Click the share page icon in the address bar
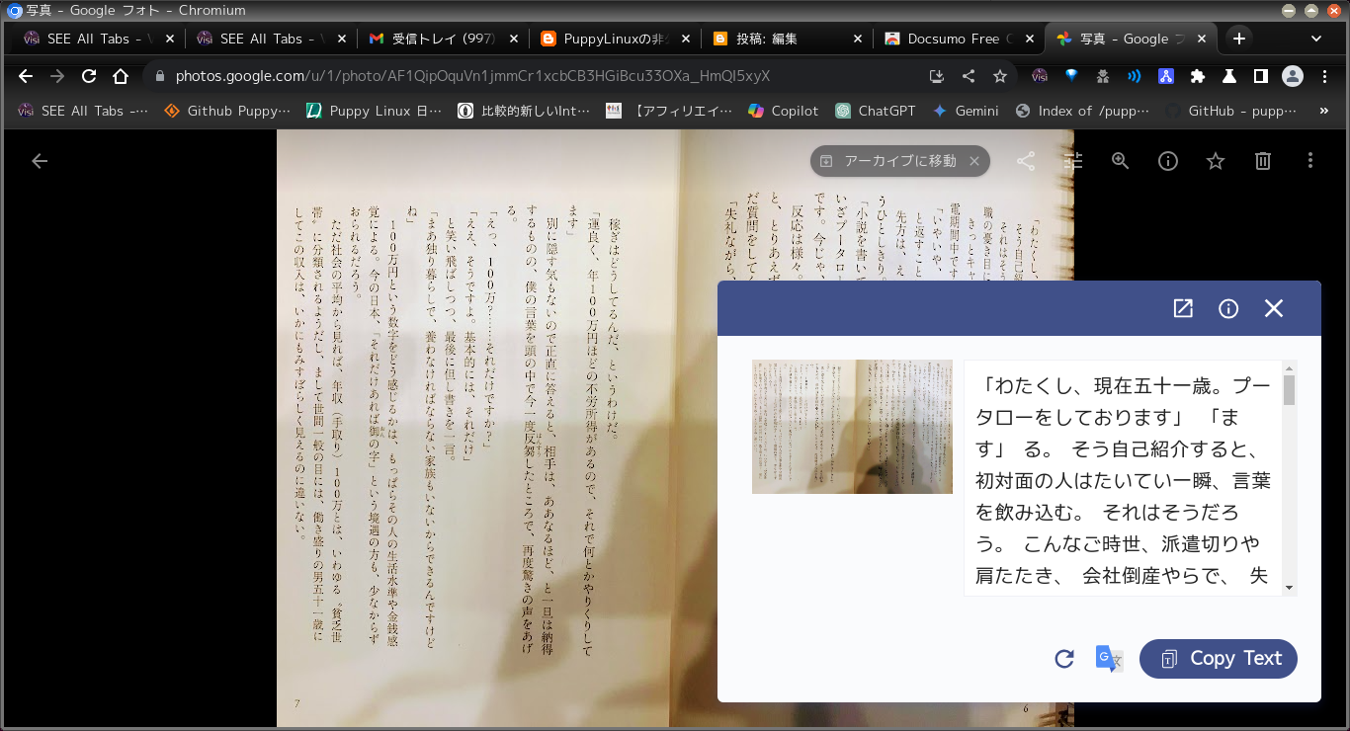This screenshot has height=731, width=1350. tap(969, 76)
